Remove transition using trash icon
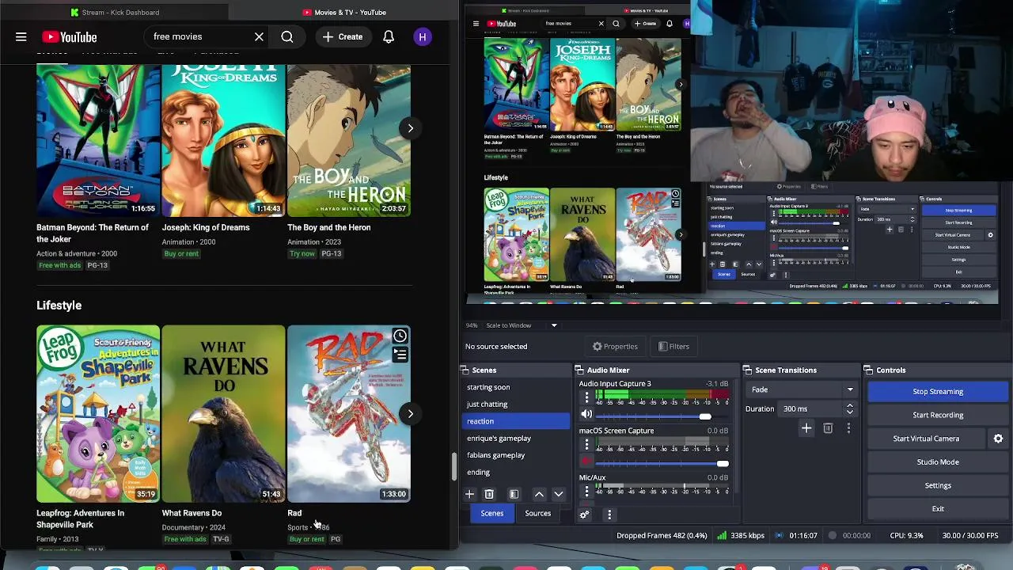Viewport: 1013px width, 570px height. (x=828, y=428)
